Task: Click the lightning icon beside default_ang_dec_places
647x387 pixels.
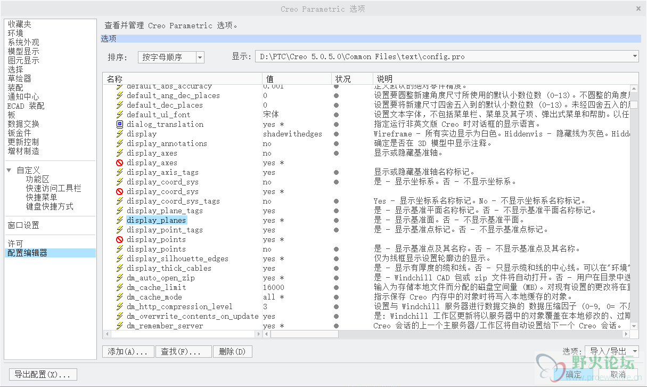Action: click(120, 95)
